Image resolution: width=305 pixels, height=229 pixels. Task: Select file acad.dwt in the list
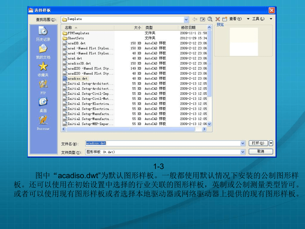coord(75,59)
